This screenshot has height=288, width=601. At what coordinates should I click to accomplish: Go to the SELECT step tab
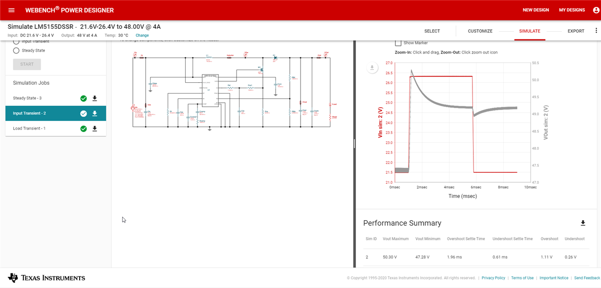(x=432, y=31)
